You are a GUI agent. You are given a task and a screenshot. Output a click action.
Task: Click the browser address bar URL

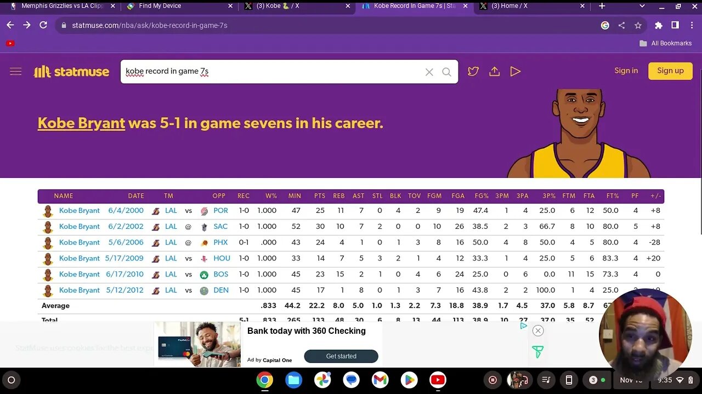[x=150, y=25]
